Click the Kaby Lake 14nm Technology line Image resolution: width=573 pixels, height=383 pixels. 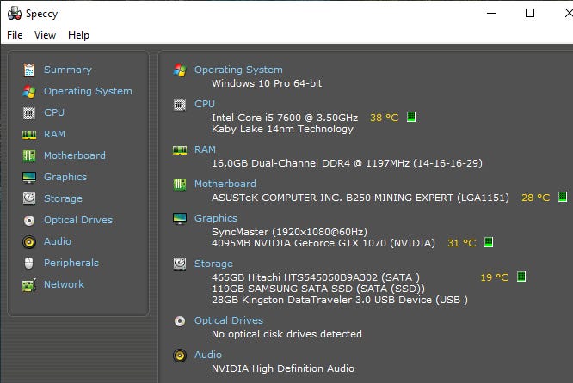282,129
